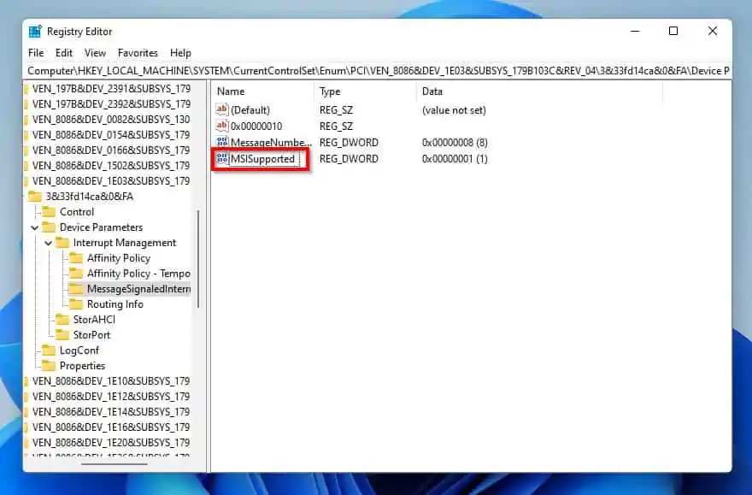The height and width of the screenshot is (495, 752).
Task: Select the Interrupt Management folder icon
Action: pyautogui.click(x=62, y=243)
